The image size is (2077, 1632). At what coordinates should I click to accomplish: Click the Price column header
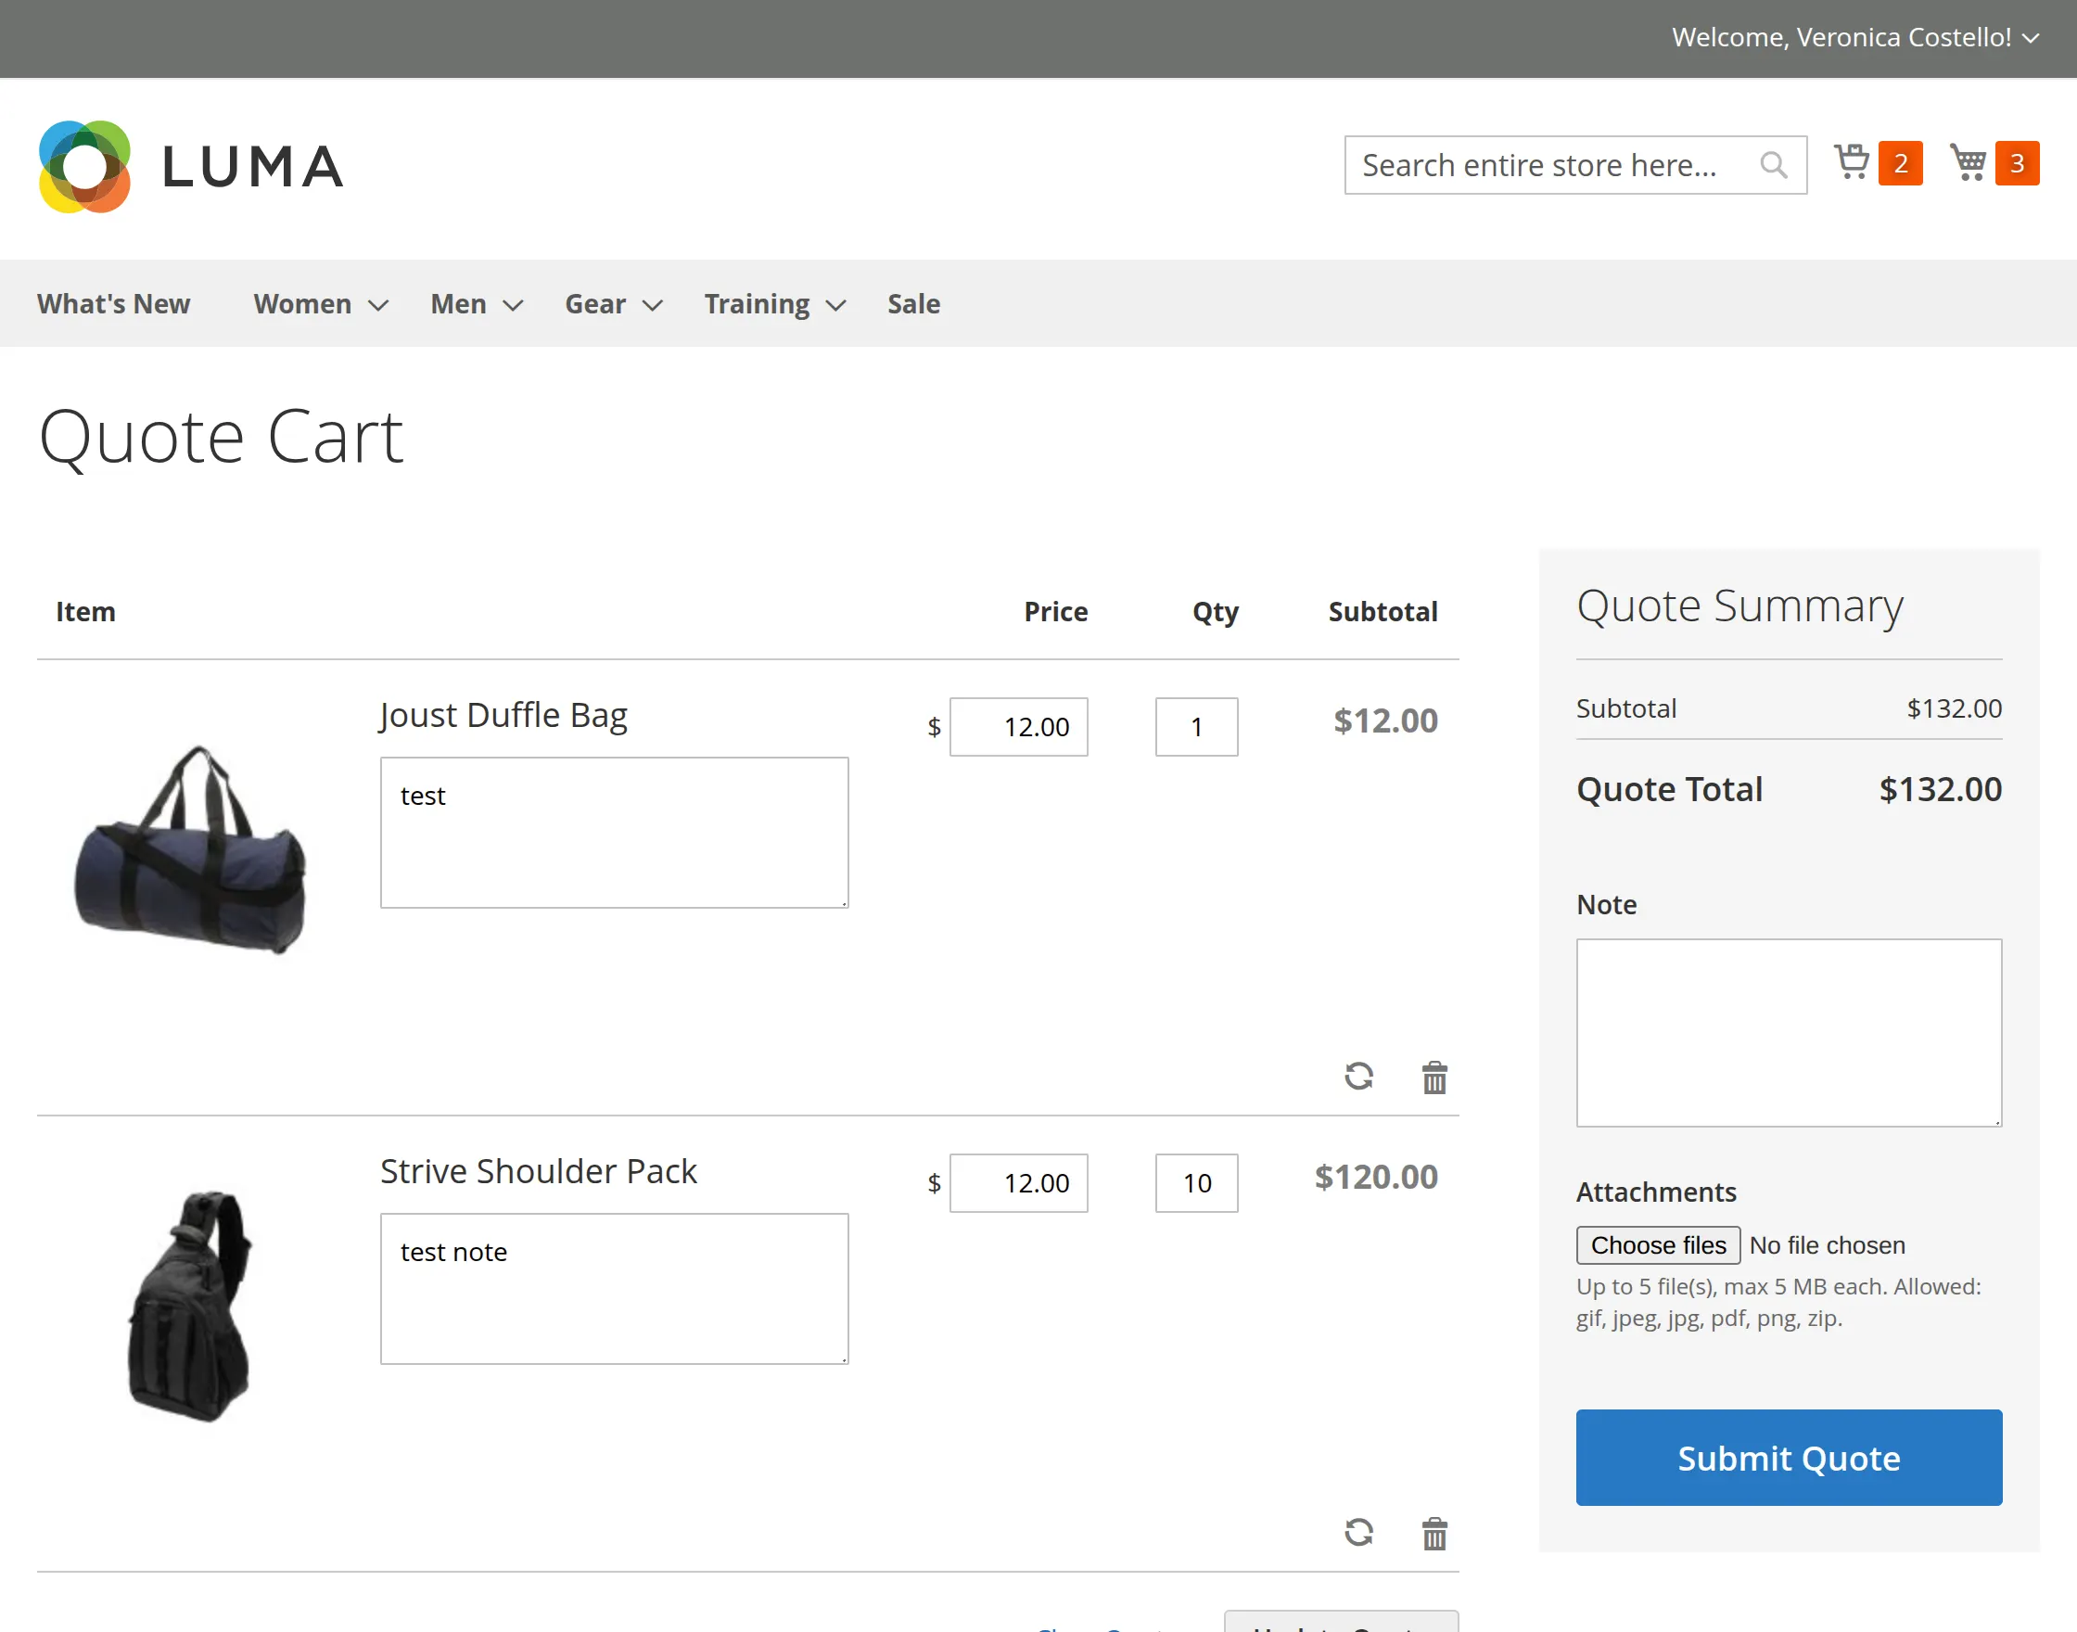[x=1056, y=611]
